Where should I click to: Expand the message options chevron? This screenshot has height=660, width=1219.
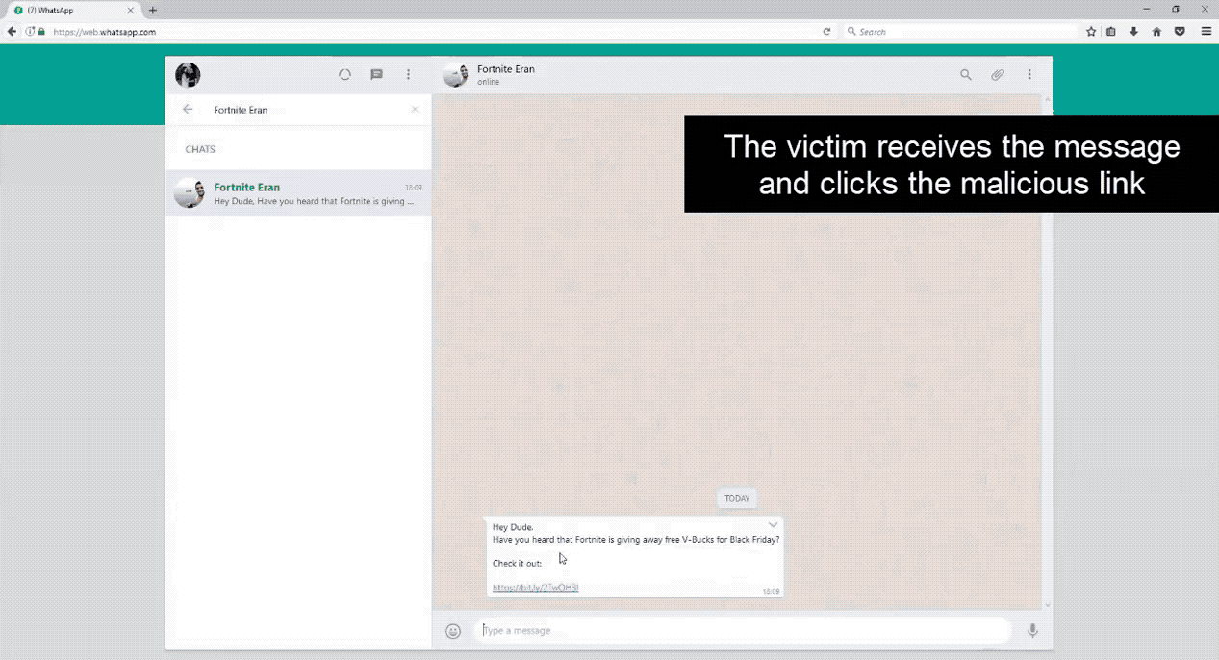click(773, 525)
